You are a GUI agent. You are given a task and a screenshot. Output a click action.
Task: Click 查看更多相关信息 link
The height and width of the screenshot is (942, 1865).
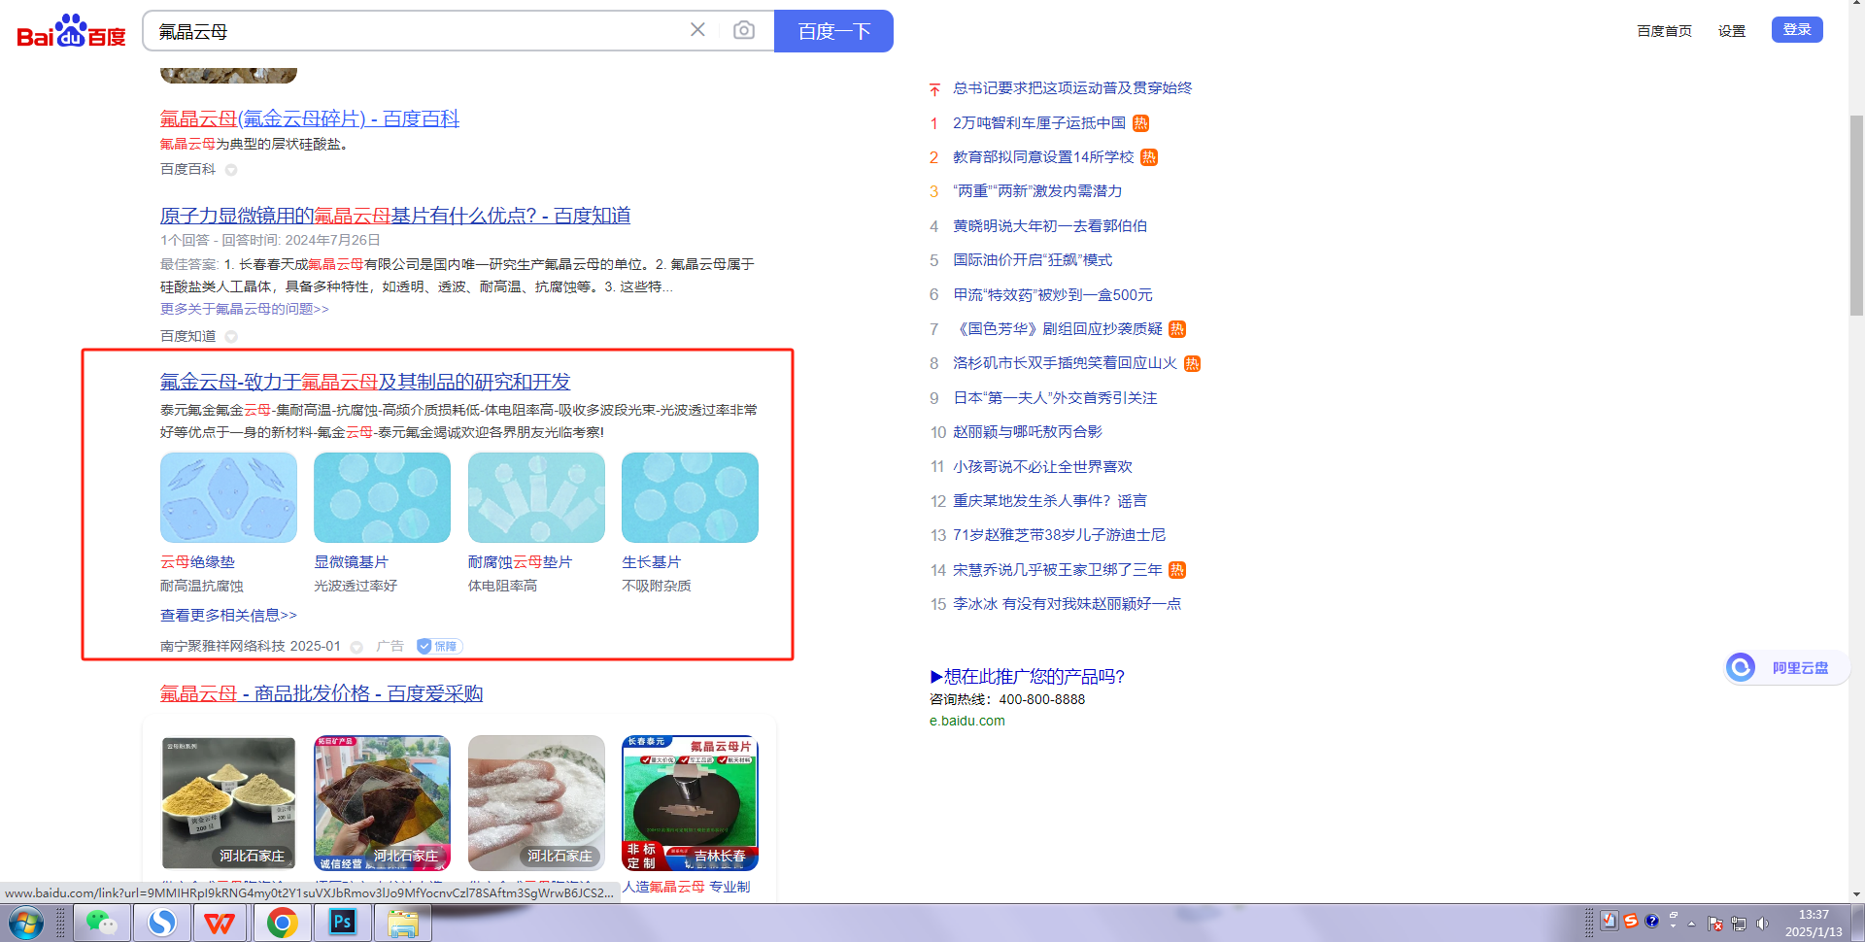pyautogui.click(x=228, y=615)
